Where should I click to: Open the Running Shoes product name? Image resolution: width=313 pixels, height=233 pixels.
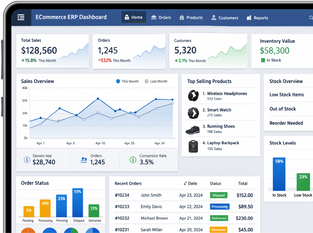[x=221, y=126]
